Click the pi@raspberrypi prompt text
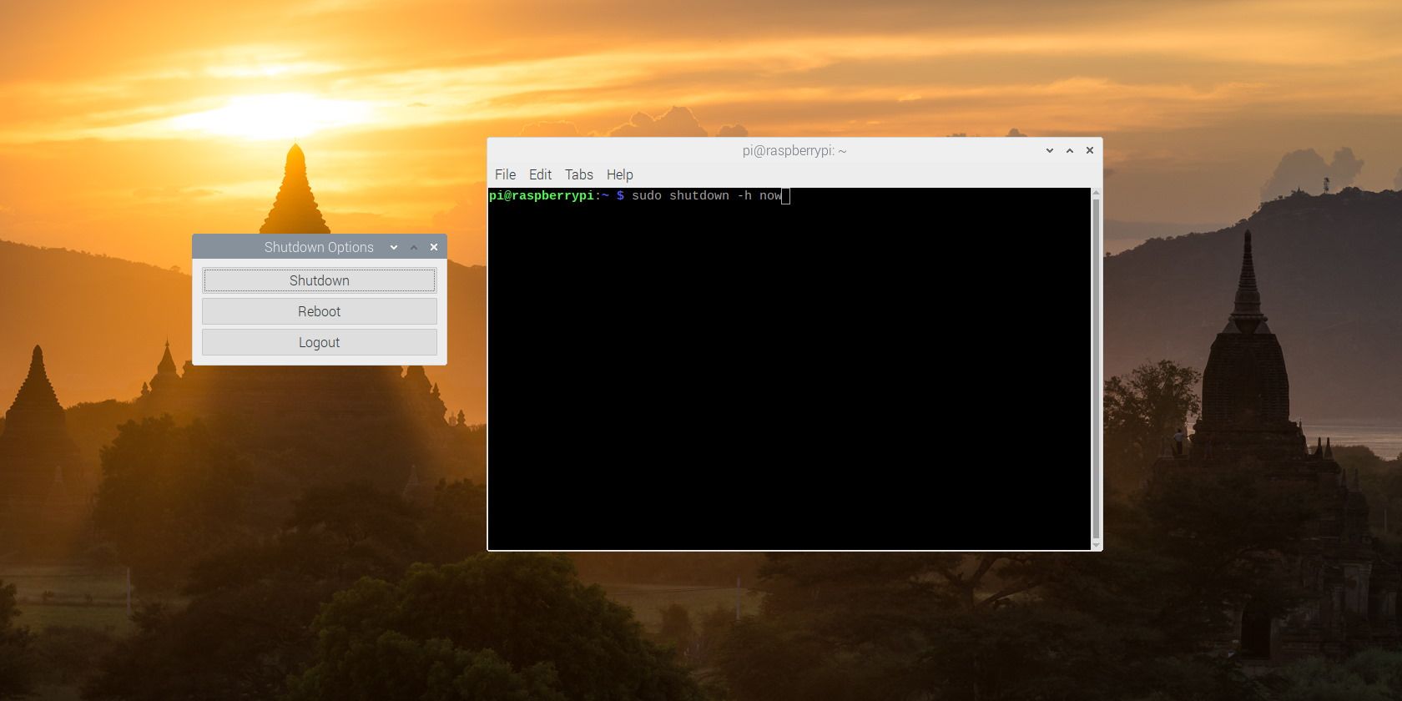This screenshot has height=701, width=1402. pos(542,195)
